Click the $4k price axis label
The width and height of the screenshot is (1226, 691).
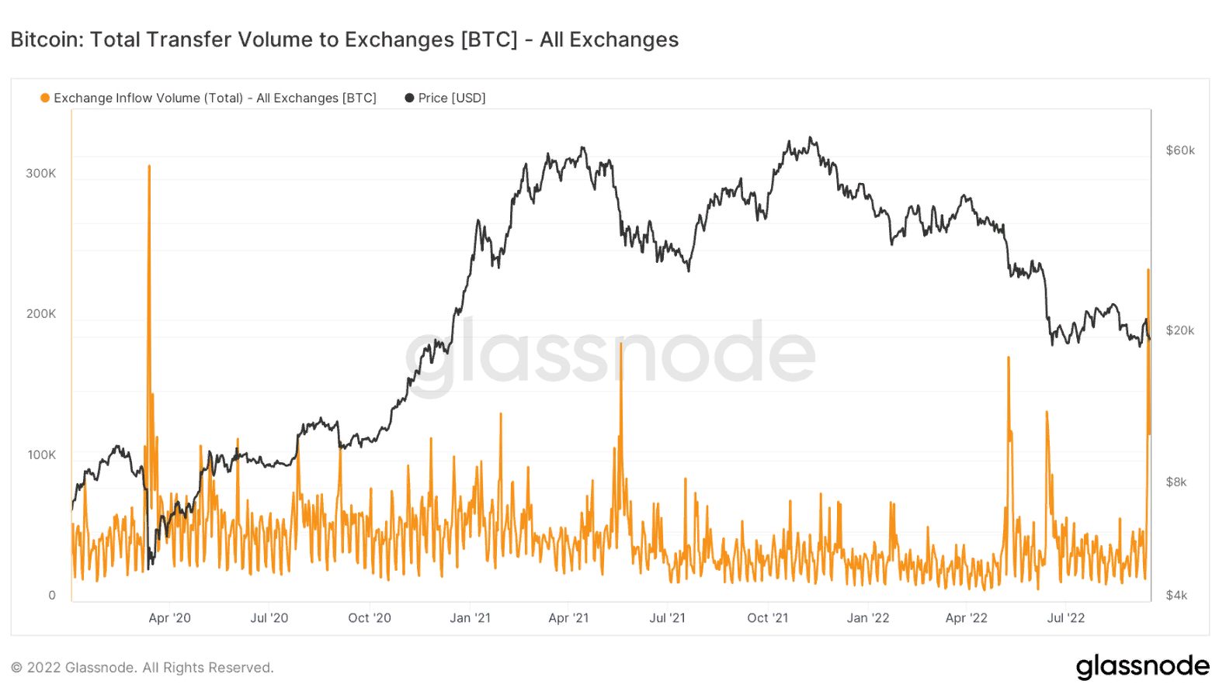1177,596
